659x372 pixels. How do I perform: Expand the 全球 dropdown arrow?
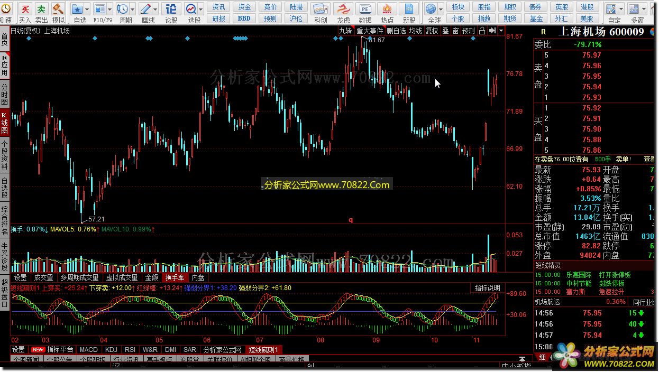(442, 10)
